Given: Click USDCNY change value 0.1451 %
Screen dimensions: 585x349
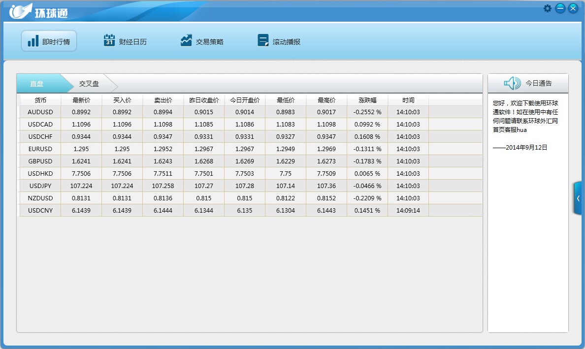Looking at the screenshot, I should point(367,210).
